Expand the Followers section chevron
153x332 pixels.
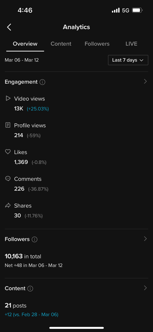tap(145, 239)
